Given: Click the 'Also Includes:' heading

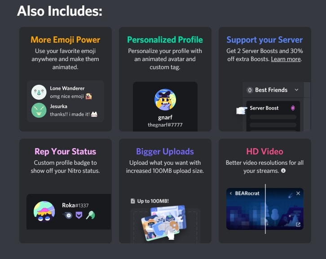Looking at the screenshot, I should 60,11.
